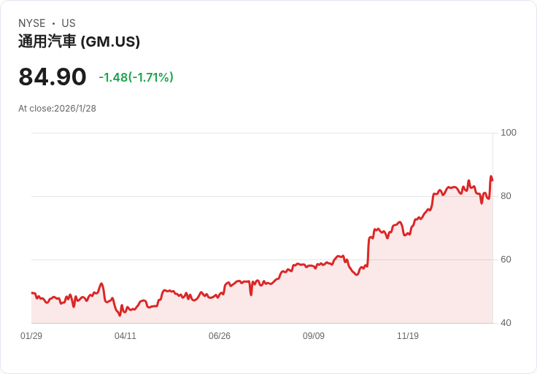Click the 84.90 current price

(x=53, y=77)
